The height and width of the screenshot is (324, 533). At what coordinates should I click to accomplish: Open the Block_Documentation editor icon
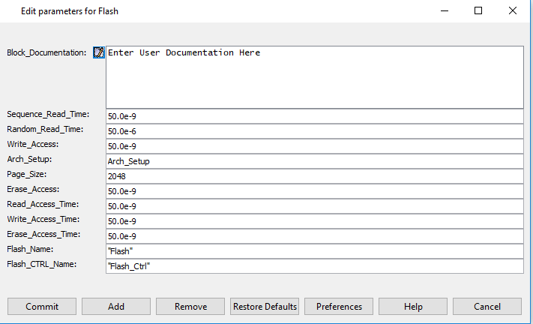pos(98,52)
